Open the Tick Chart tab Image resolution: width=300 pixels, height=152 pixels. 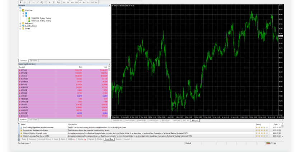[x=33, y=119]
